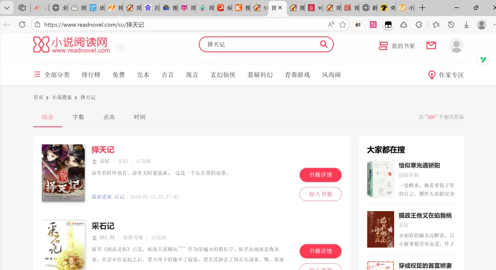The width and height of the screenshot is (496, 270).
Task: Click the user avatar on site header
Action: point(456,46)
